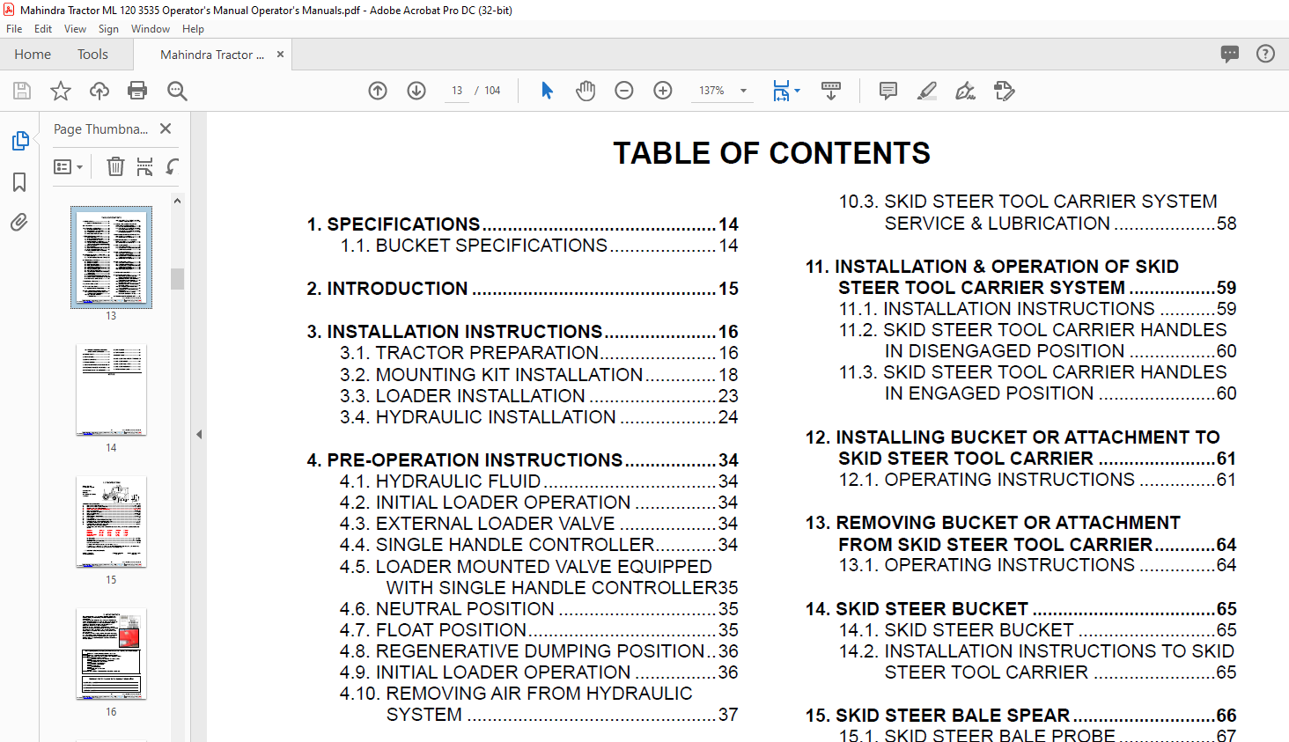Click '4. PRE-OPERATION INSTRUCTIONS' contents entry
This screenshot has width=1289, height=742.
[522, 460]
